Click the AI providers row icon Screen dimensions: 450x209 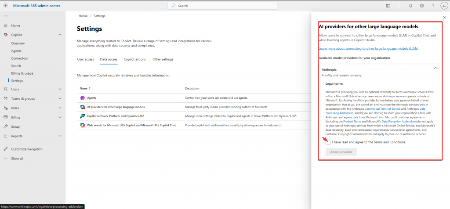[82, 107]
